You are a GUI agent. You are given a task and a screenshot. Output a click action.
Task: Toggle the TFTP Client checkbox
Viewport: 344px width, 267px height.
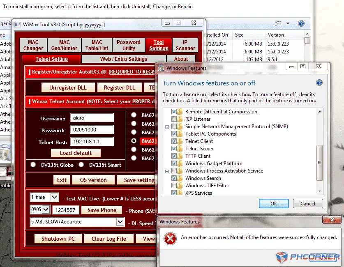point(174,156)
